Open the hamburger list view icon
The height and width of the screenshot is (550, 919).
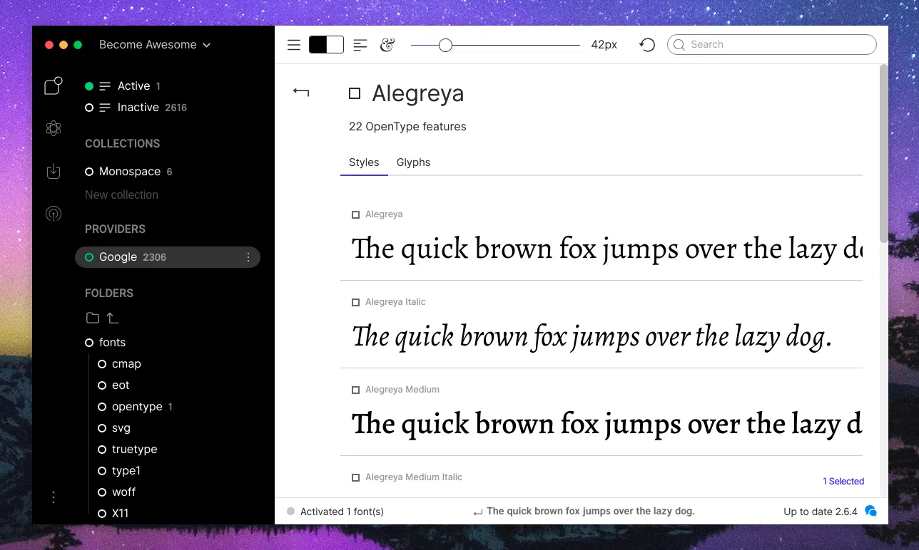tap(294, 45)
